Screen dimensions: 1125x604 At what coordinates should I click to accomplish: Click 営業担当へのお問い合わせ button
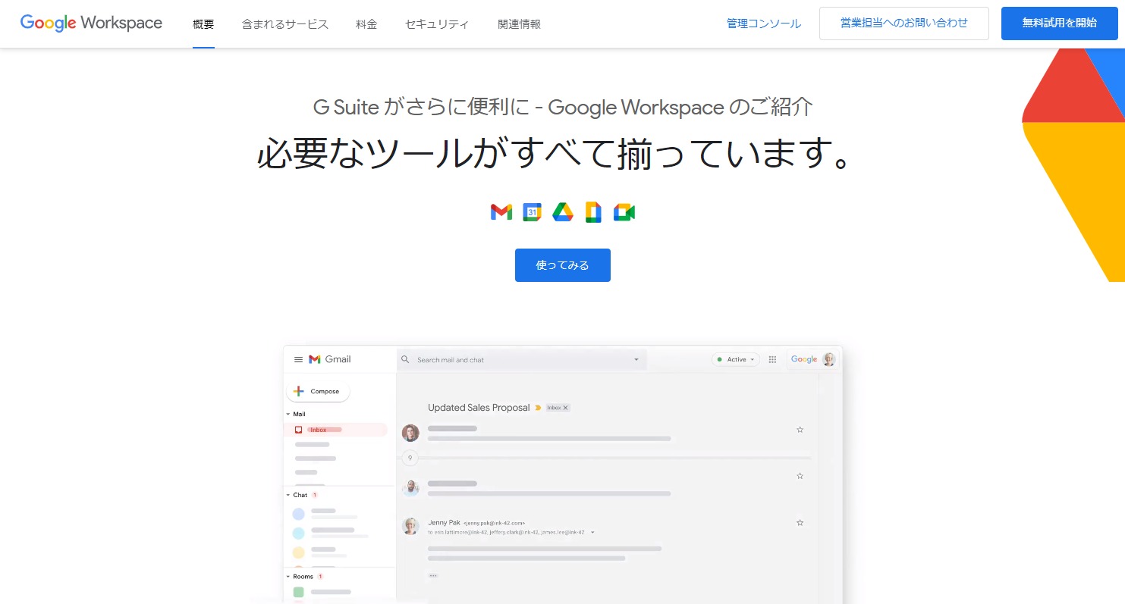(x=904, y=23)
